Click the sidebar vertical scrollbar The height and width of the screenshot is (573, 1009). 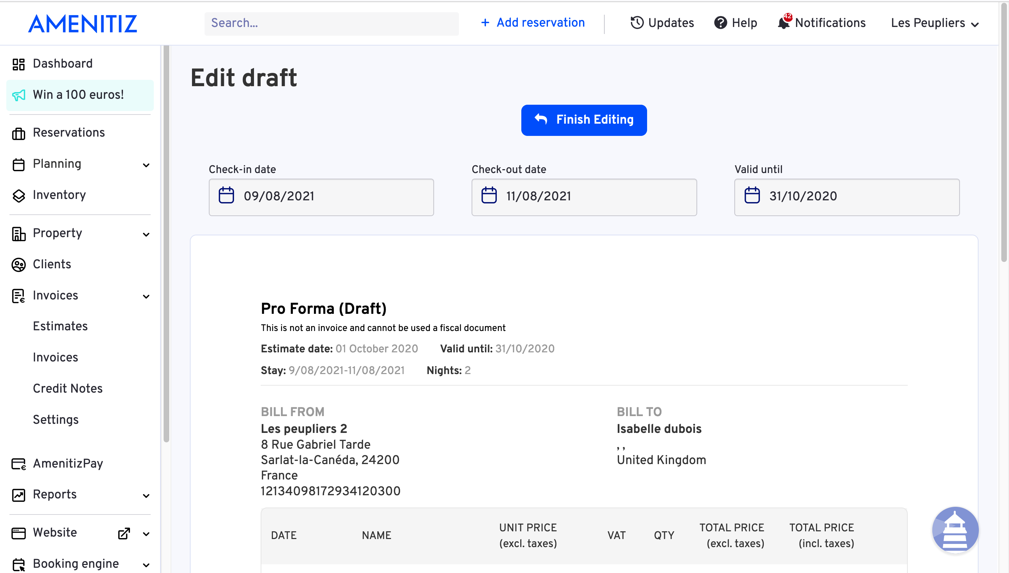(166, 244)
